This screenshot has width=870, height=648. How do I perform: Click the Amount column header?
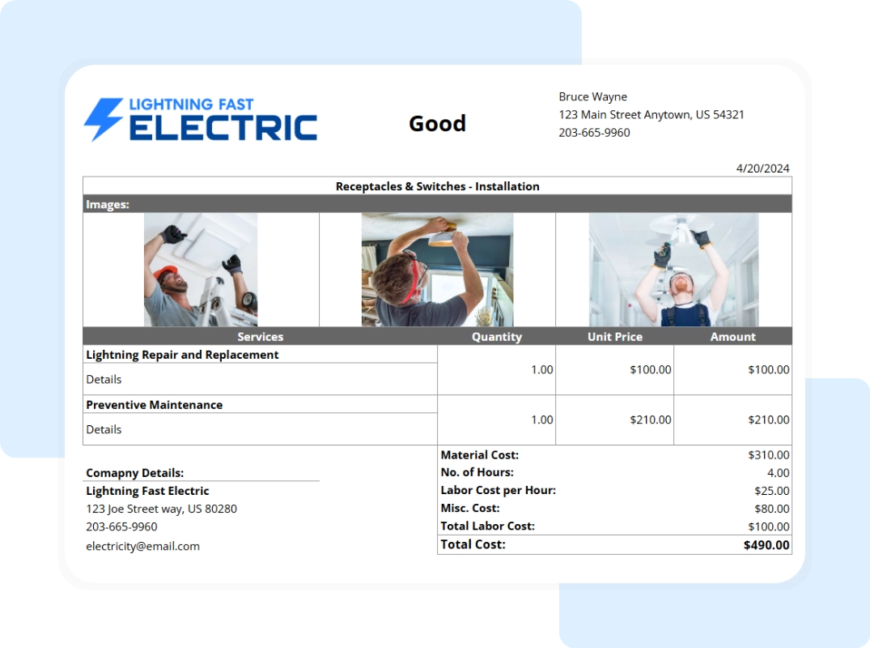pyautogui.click(x=732, y=336)
